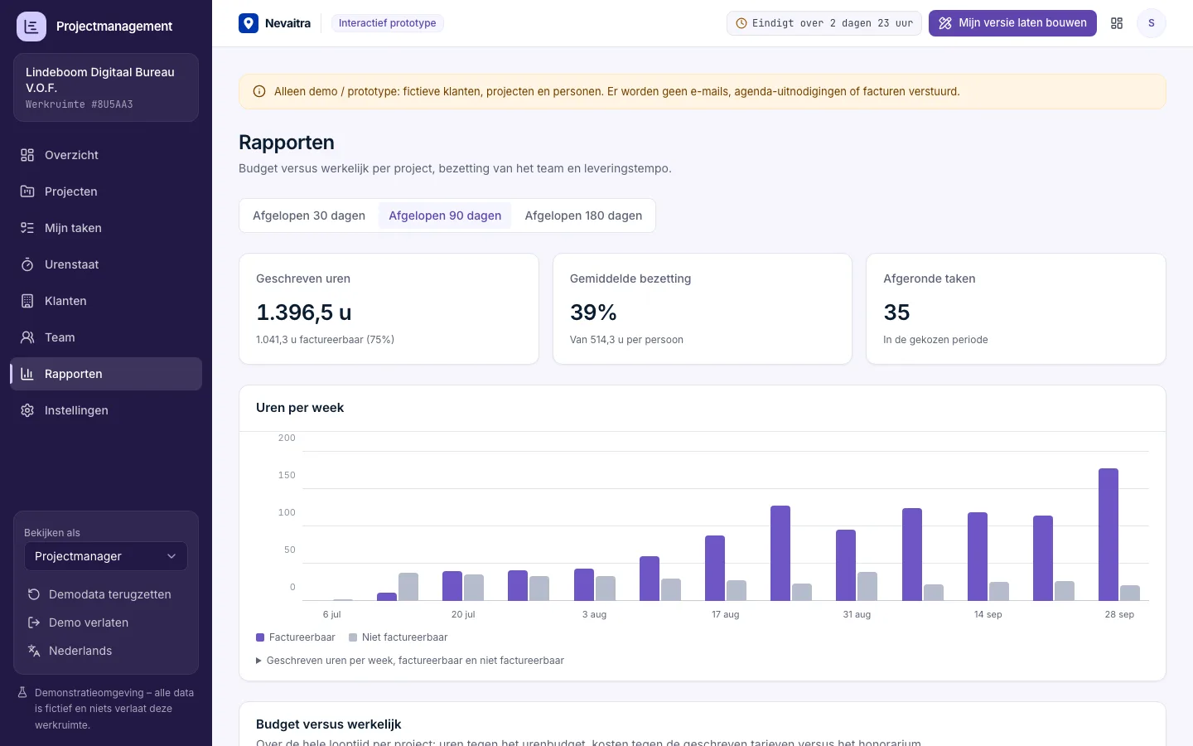Image resolution: width=1193 pixels, height=746 pixels.
Task: Select the Afgelopen 30 dagen period
Action: coord(309,216)
